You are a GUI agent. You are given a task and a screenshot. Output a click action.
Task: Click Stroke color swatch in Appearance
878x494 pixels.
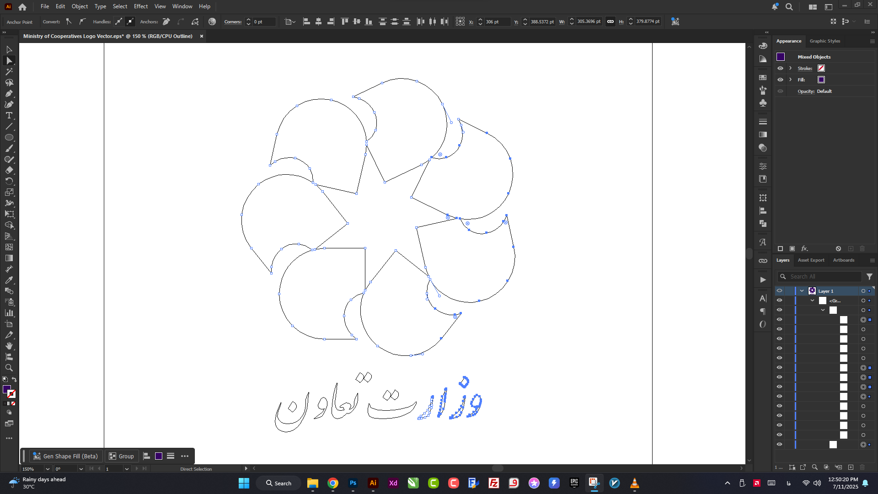(821, 68)
